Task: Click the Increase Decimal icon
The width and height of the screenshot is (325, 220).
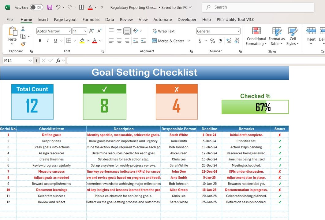Action: tap(229, 41)
